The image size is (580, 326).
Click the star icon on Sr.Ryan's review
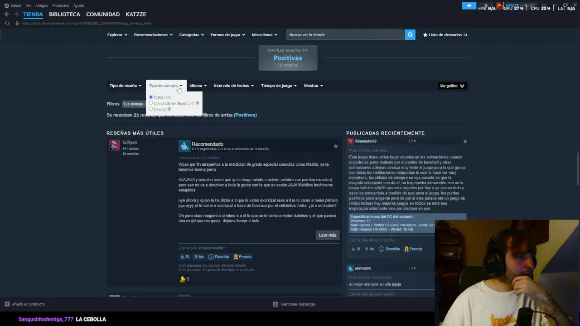336,146
